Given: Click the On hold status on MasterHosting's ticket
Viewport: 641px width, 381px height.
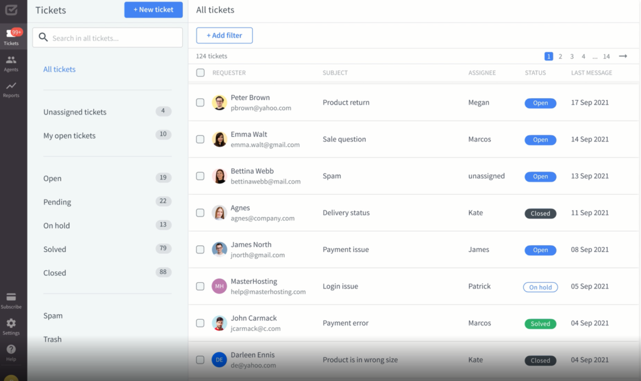Looking at the screenshot, I should [540, 287].
